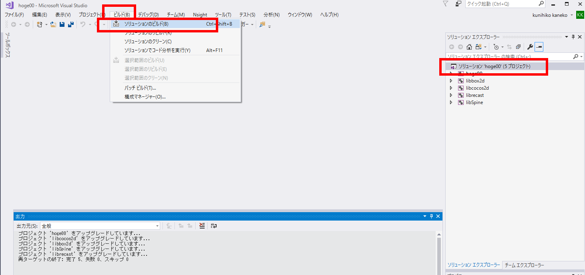Switch to ソリューション エクスプローラー bottom tab
585x275 pixels.
(x=474, y=265)
